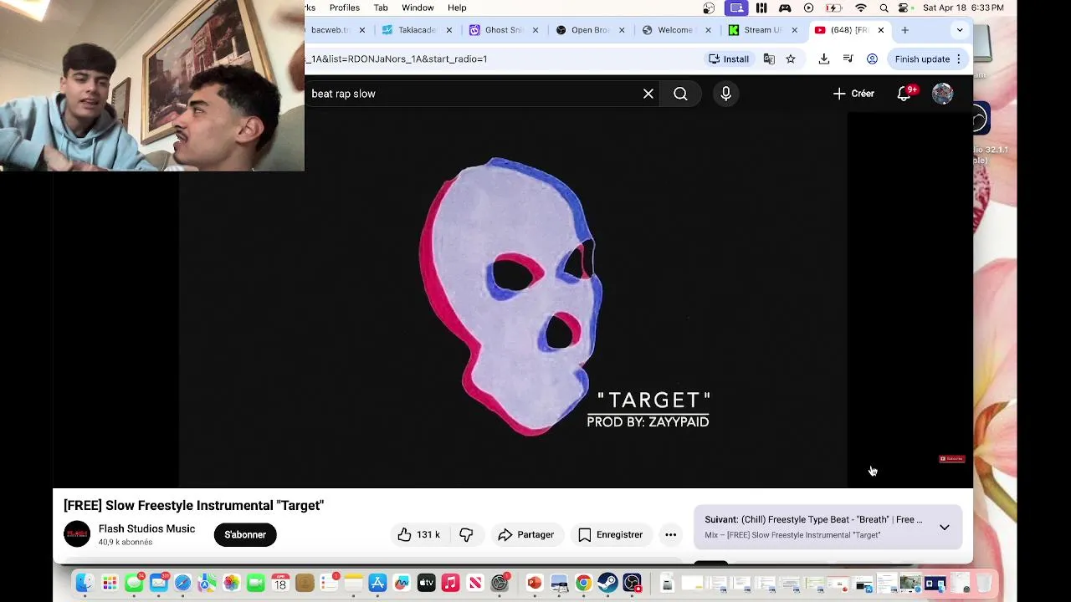Open a new Chrome tab with plus

tap(904, 30)
